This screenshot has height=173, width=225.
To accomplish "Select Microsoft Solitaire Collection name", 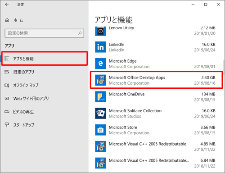I will point(135,111).
